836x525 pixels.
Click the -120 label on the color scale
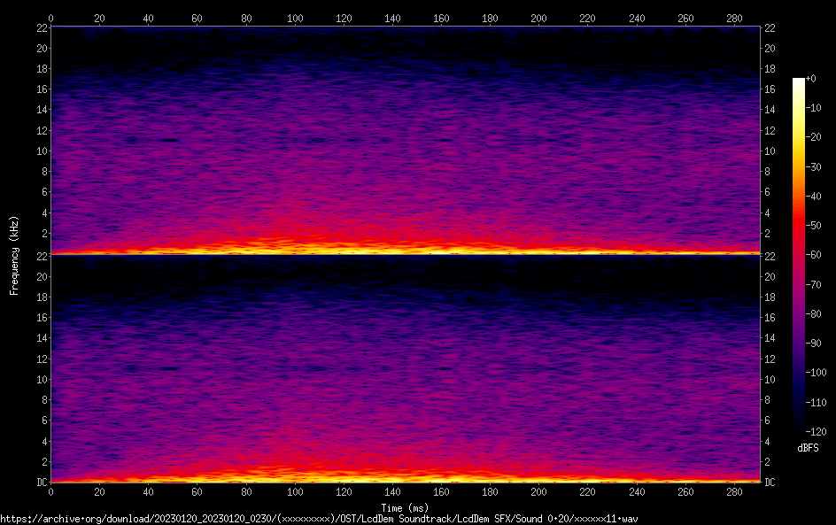pyautogui.click(x=815, y=429)
